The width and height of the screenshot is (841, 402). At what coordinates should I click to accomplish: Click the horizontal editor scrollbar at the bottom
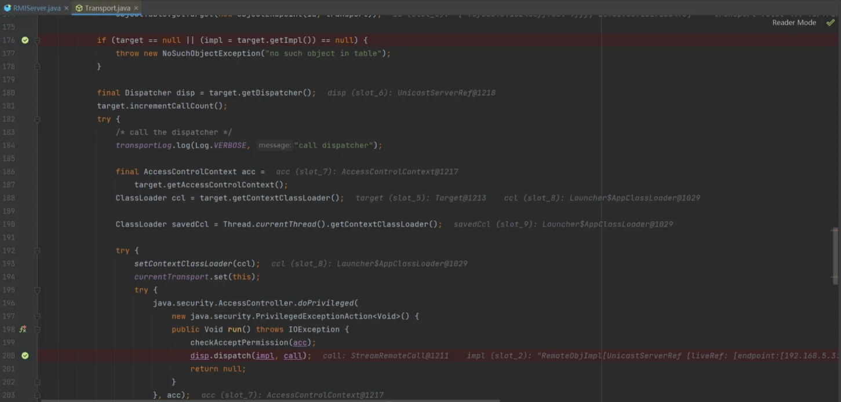(x=270, y=400)
